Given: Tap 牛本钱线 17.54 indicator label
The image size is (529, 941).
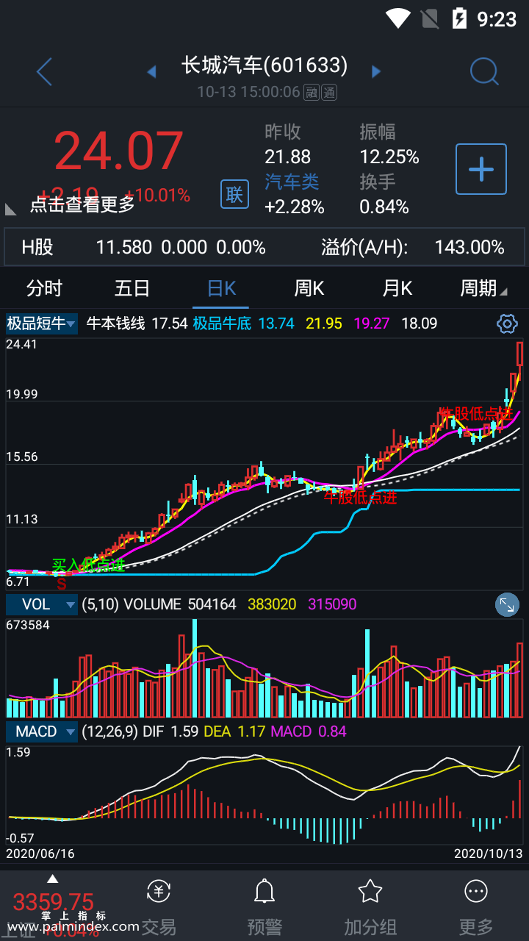Looking at the screenshot, I should 137,323.
